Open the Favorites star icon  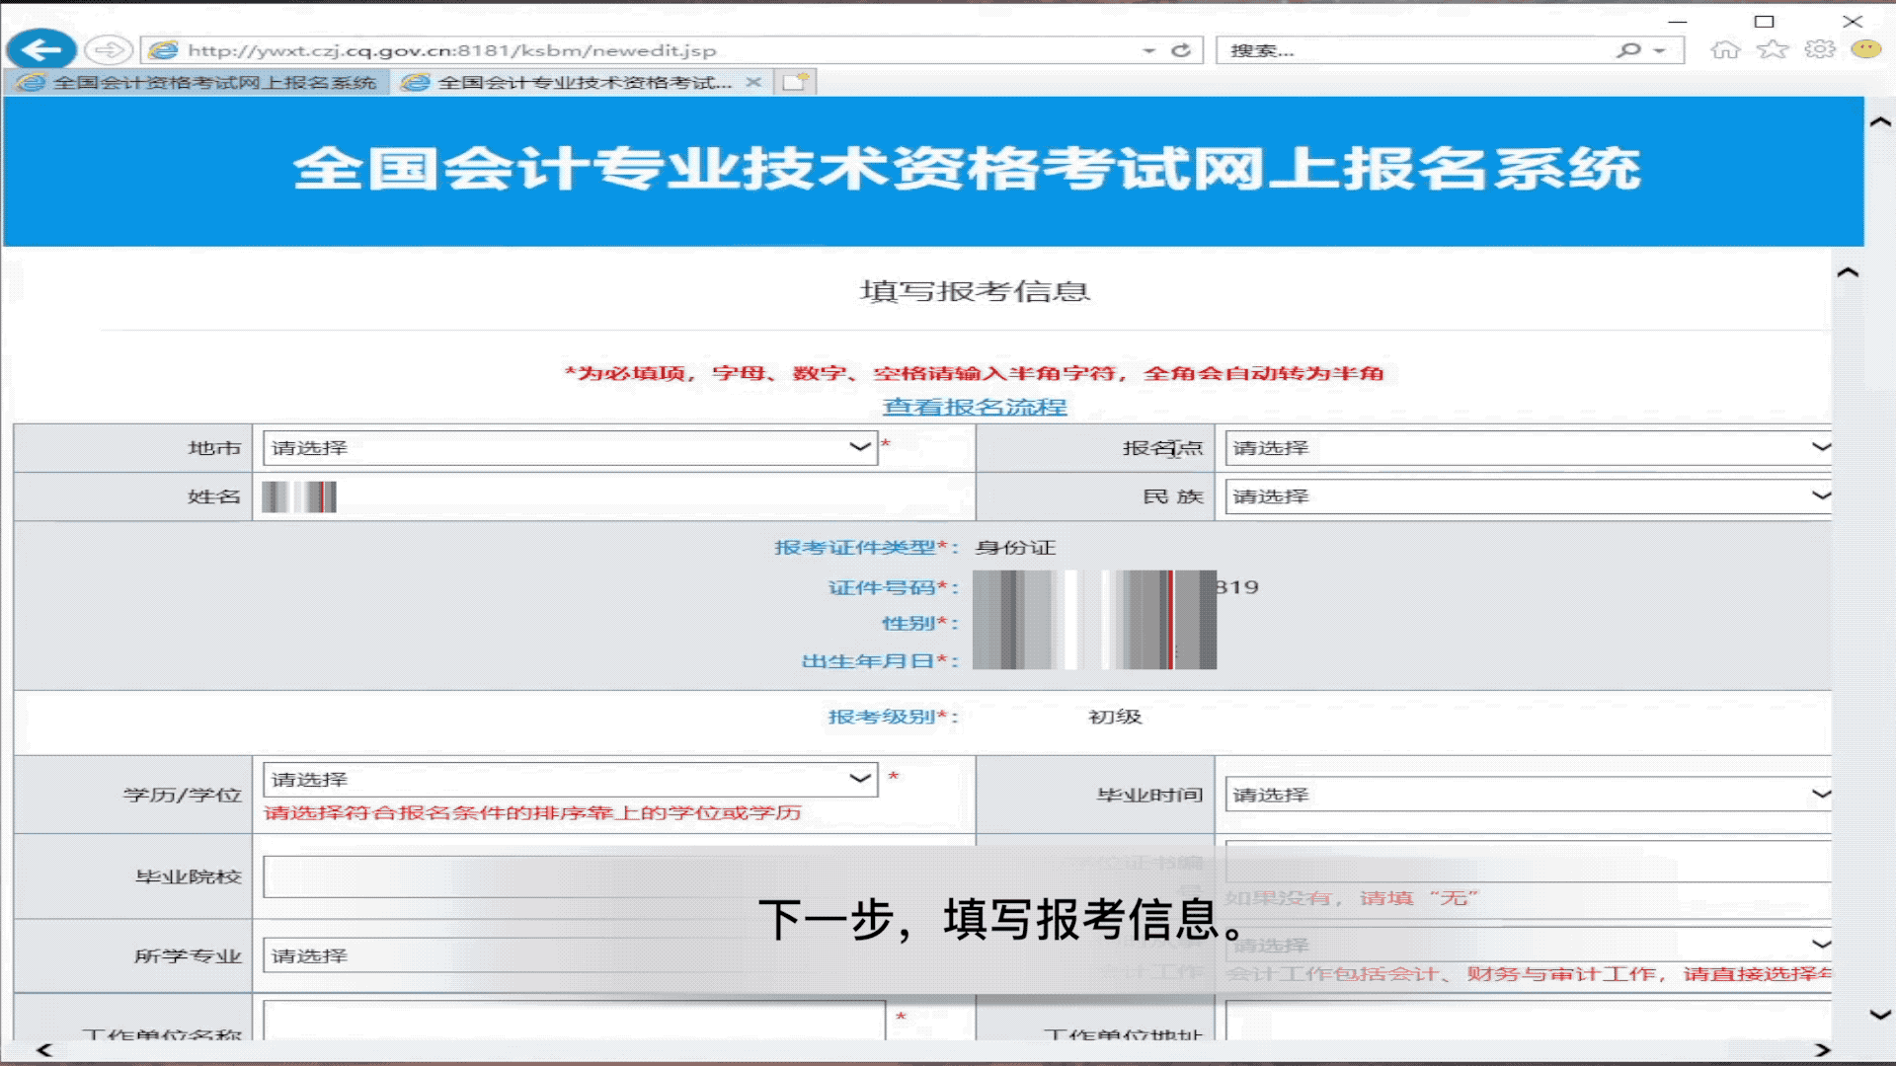[1773, 48]
